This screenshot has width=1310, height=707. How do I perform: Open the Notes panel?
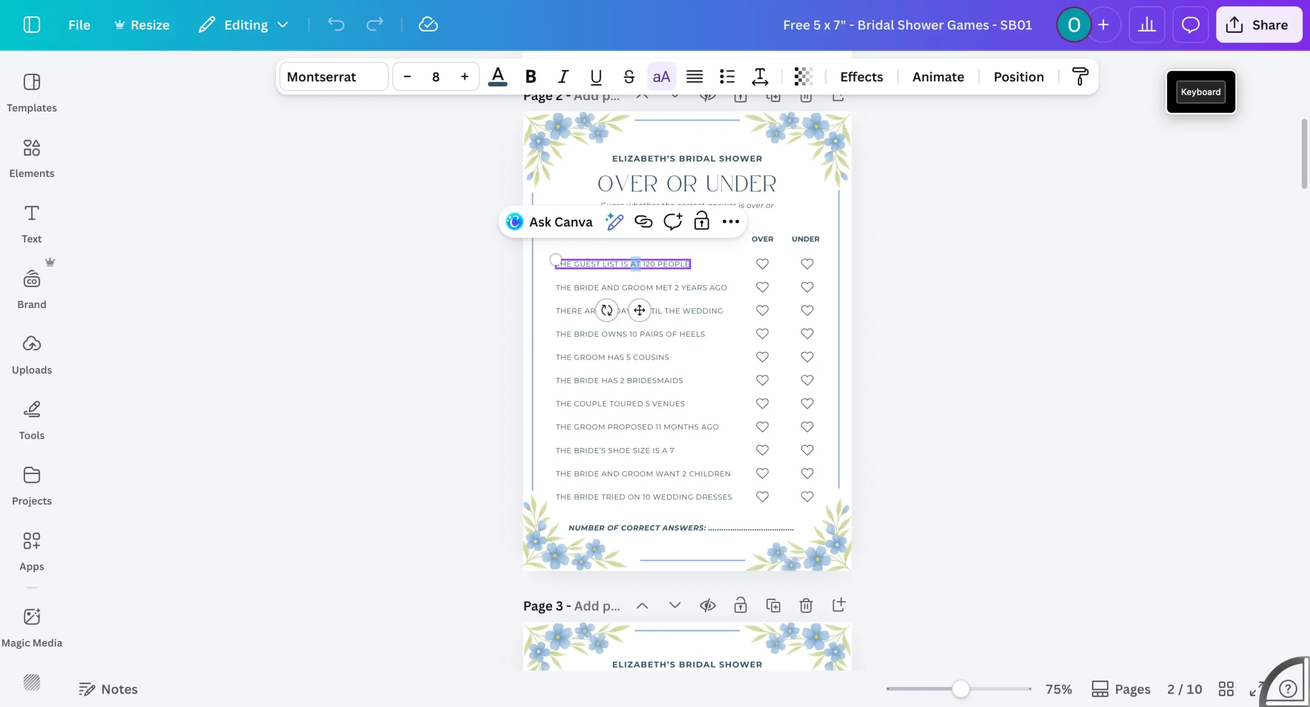click(x=108, y=689)
